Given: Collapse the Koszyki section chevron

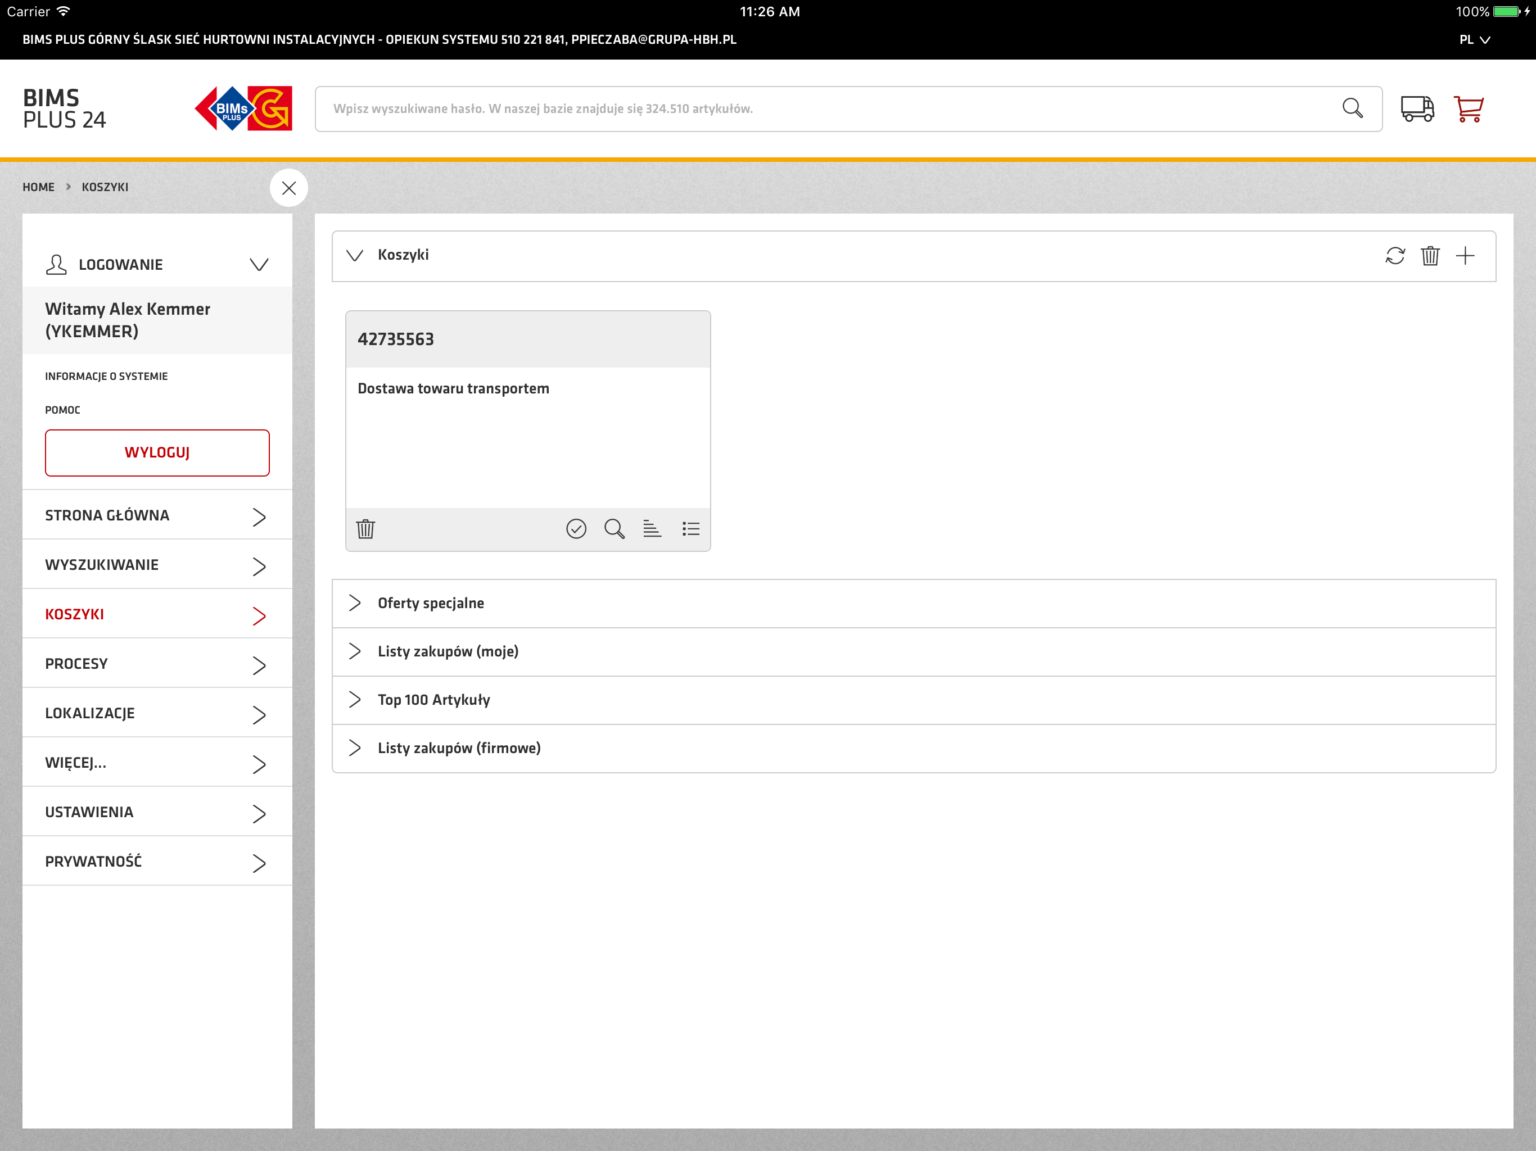Looking at the screenshot, I should (x=355, y=256).
